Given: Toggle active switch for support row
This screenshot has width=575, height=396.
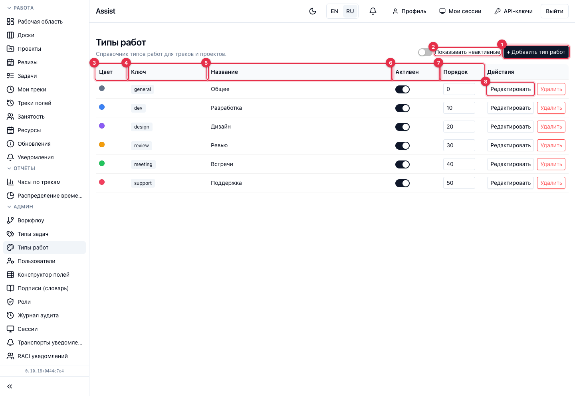Looking at the screenshot, I should coord(402,183).
